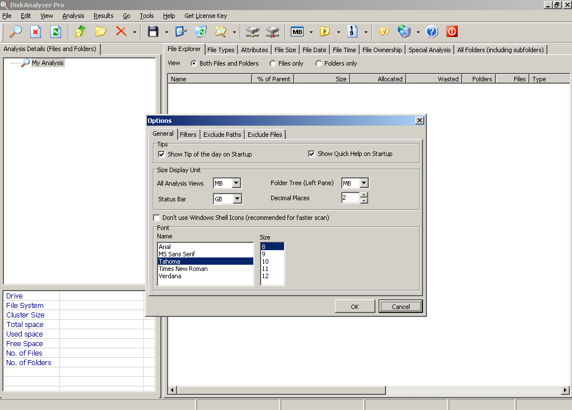The image size is (572, 410).
Task: Click the right arrow of the horizontal scrollbar
Action: [565, 390]
